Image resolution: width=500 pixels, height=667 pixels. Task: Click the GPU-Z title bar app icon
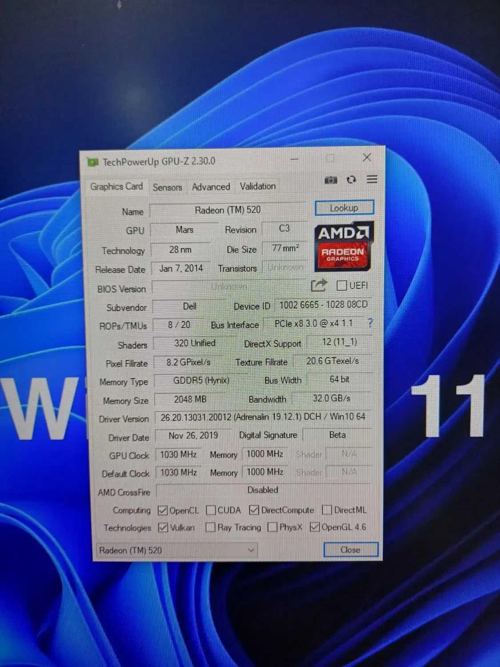click(93, 162)
